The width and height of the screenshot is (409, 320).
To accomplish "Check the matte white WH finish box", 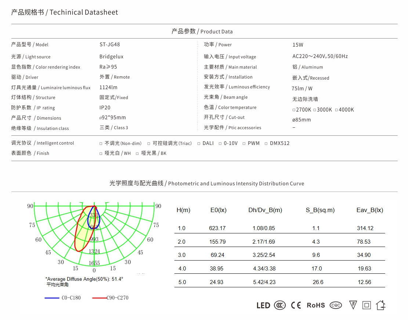I will 101,154.
